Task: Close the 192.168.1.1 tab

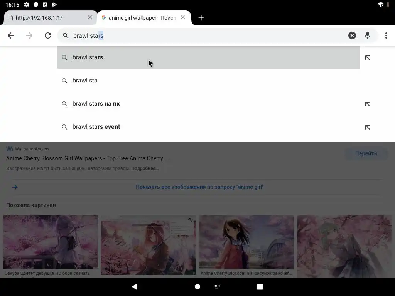Action: coord(89,18)
